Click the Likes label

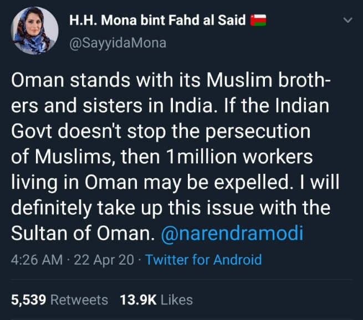coord(176,300)
